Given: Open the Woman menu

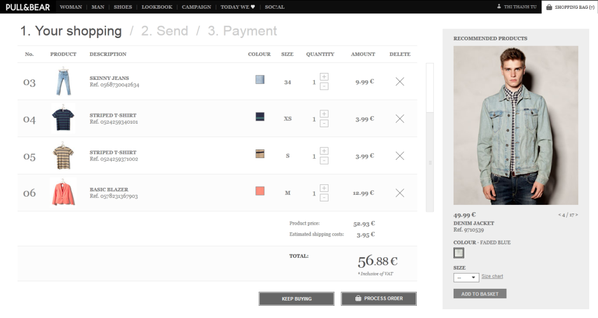Looking at the screenshot, I should [x=71, y=7].
